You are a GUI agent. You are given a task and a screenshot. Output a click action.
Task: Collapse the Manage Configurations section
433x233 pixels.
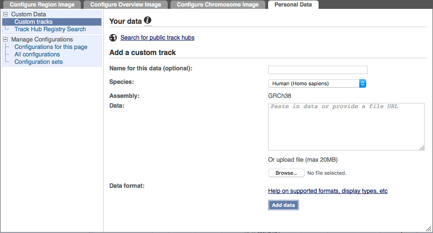pyautogui.click(x=5, y=40)
